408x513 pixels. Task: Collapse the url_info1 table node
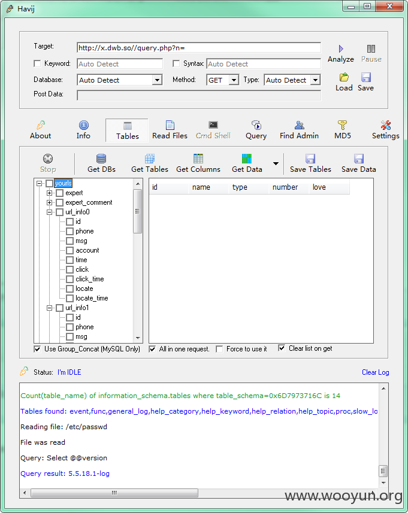(x=50, y=308)
